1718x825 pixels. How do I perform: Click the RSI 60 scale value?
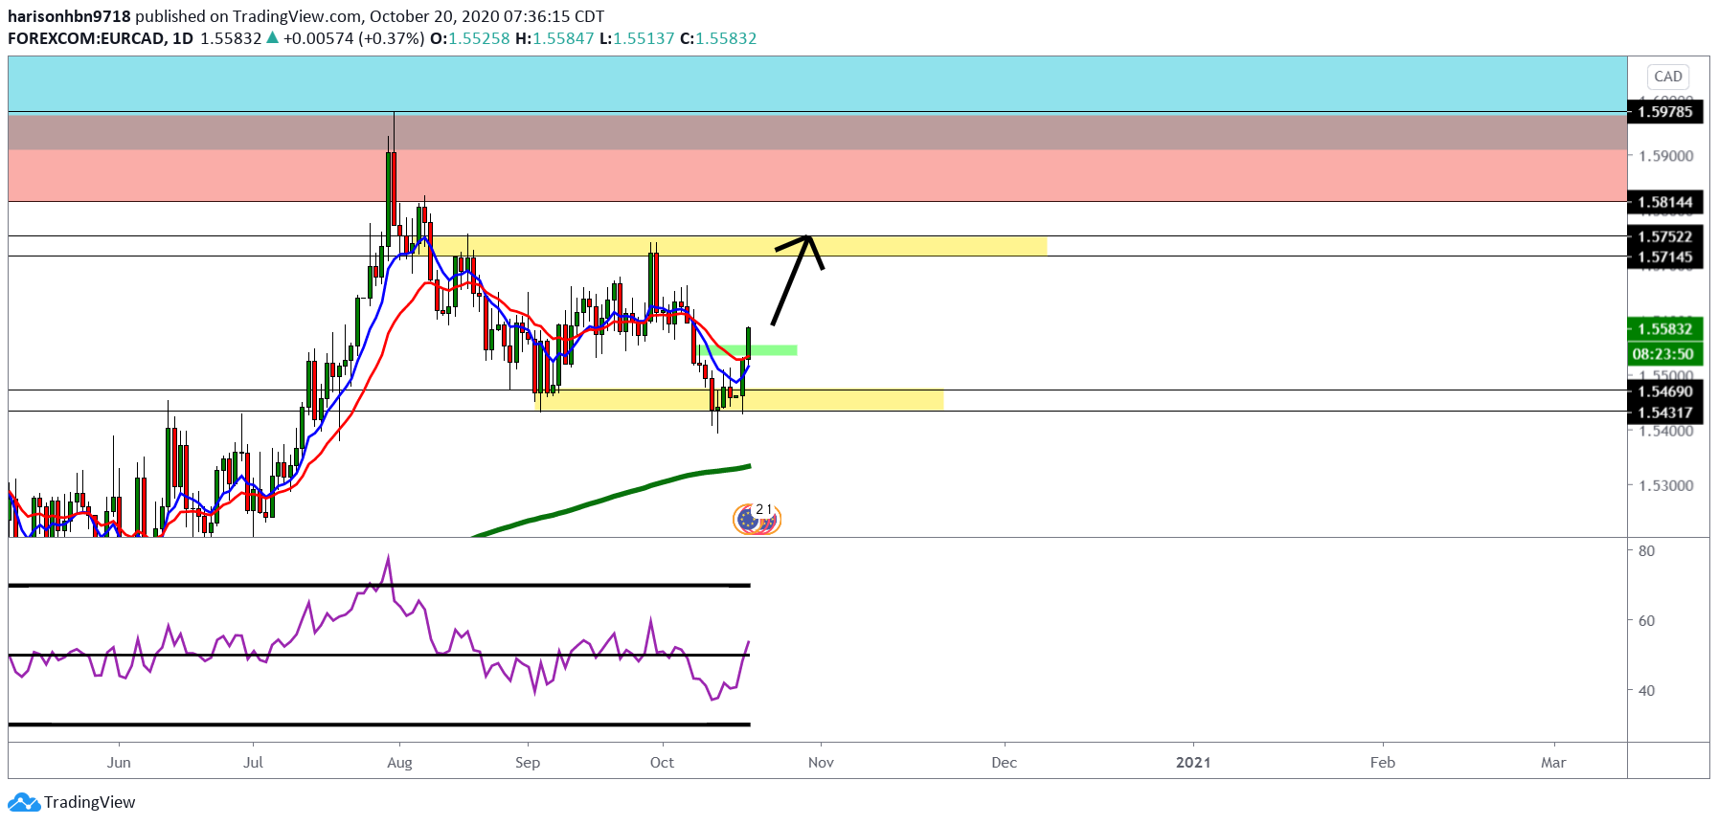pyautogui.click(x=1646, y=621)
